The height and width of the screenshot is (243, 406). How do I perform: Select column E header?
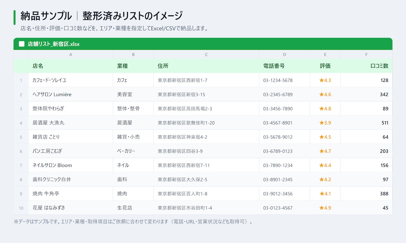pos(325,54)
